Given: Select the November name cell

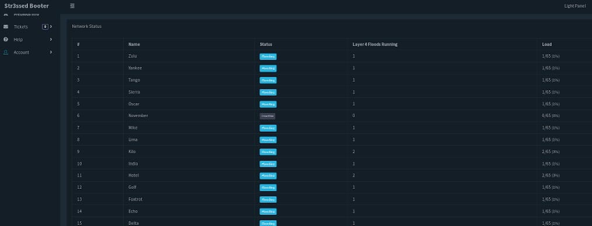Looking at the screenshot, I should (x=138, y=115).
